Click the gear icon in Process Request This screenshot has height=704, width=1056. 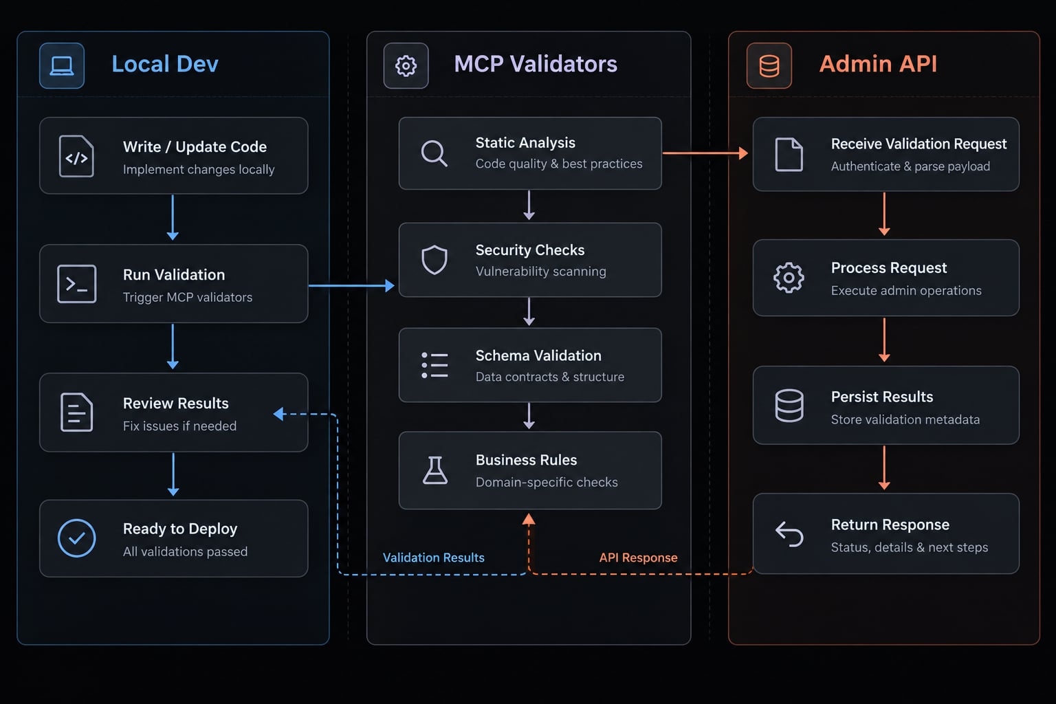789,278
